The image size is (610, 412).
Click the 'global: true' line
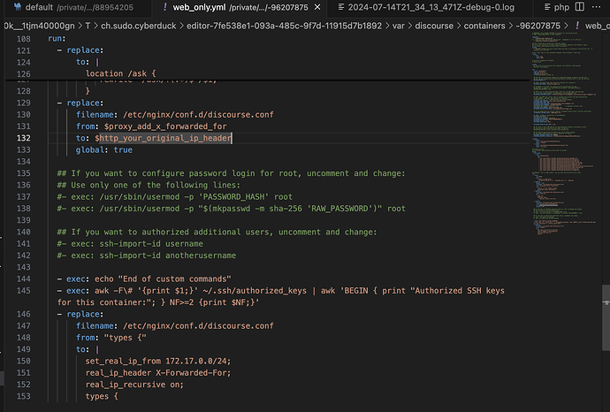point(103,149)
